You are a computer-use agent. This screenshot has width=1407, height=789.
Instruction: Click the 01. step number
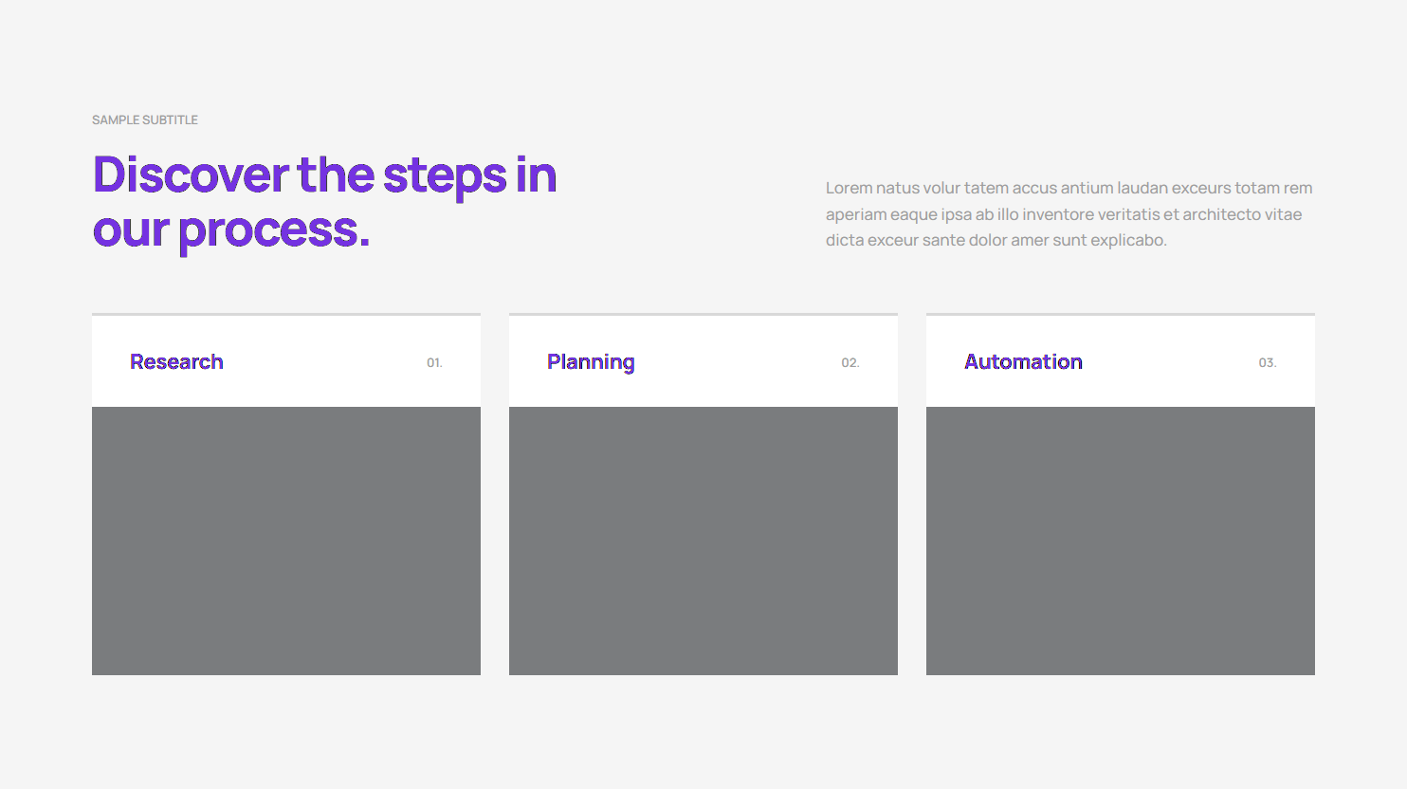coord(434,363)
